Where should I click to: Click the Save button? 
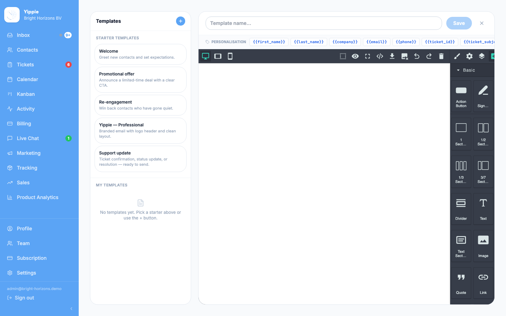pos(459,23)
